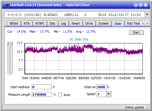Switch to the Log tab

pyautogui.click(x=63, y=23)
